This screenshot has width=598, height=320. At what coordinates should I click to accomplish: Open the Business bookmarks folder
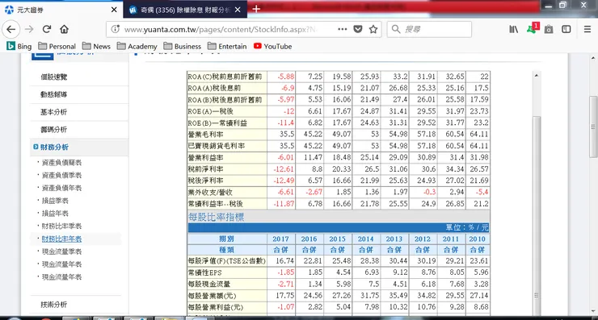(x=183, y=46)
